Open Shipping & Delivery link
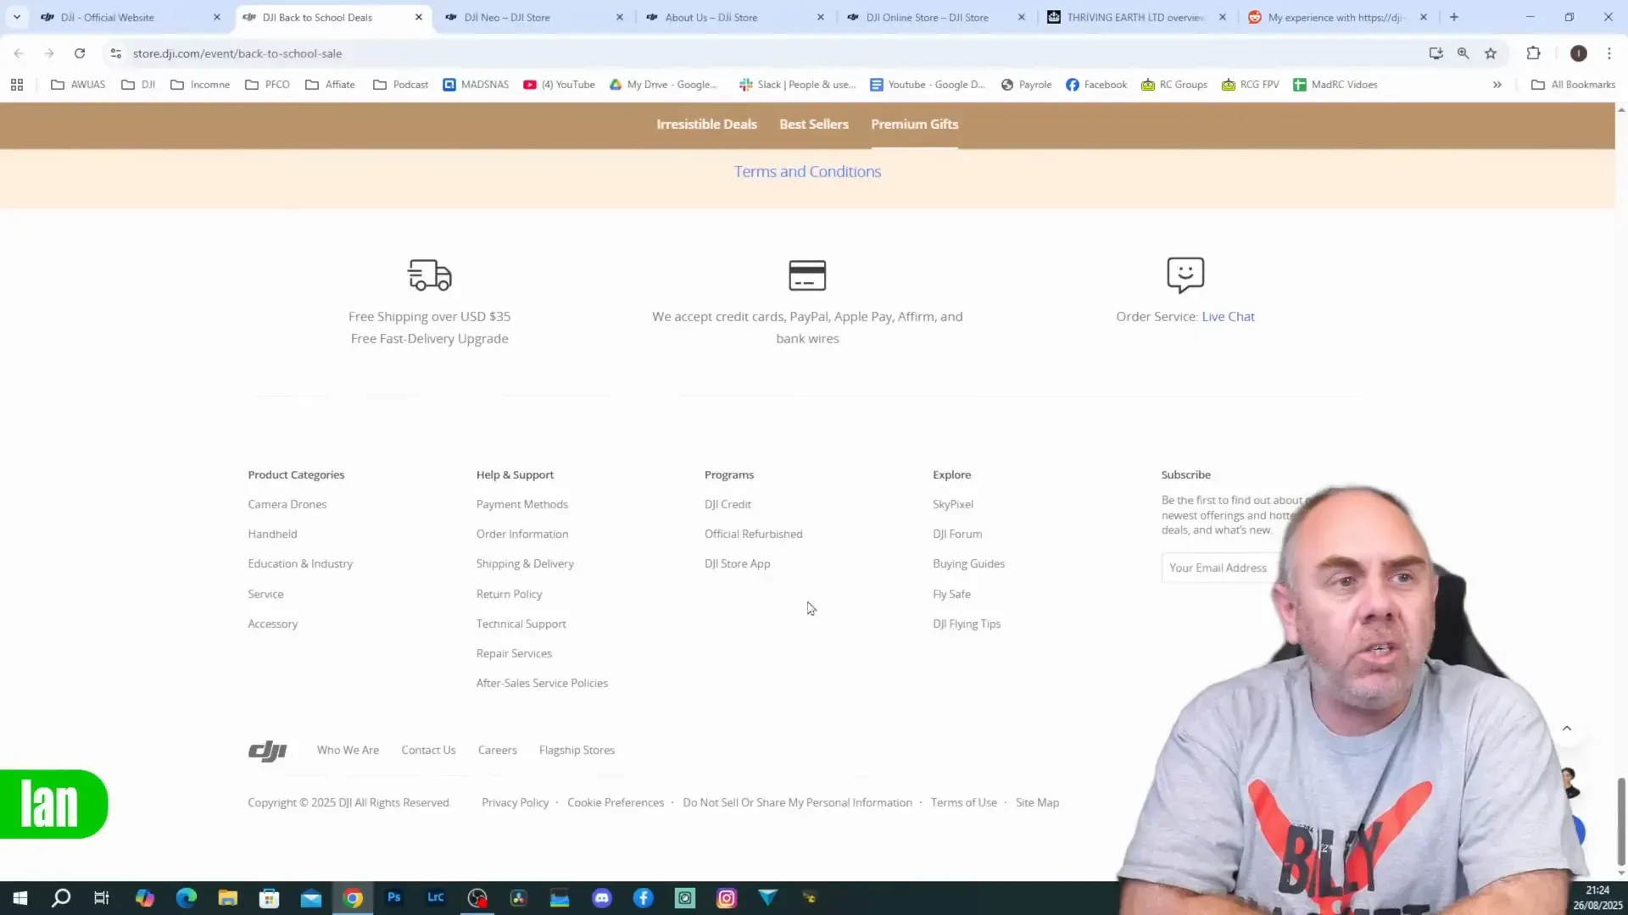Image resolution: width=1628 pixels, height=915 pixels. click(x=525, y=564)
